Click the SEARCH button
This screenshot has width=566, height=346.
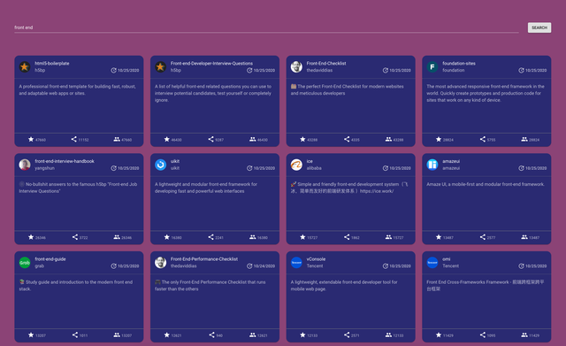[539, 27]
